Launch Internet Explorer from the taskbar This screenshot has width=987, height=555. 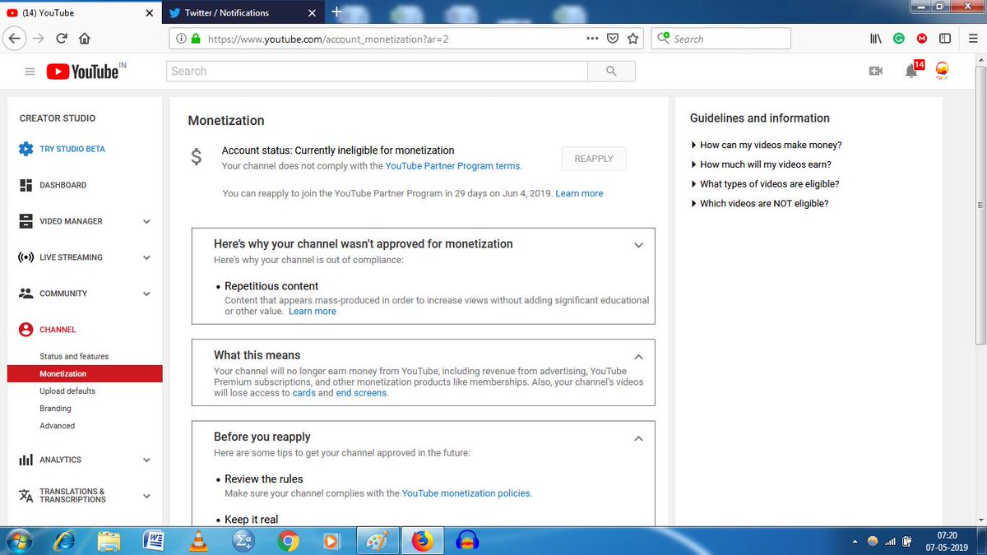(x=65, y=541)
